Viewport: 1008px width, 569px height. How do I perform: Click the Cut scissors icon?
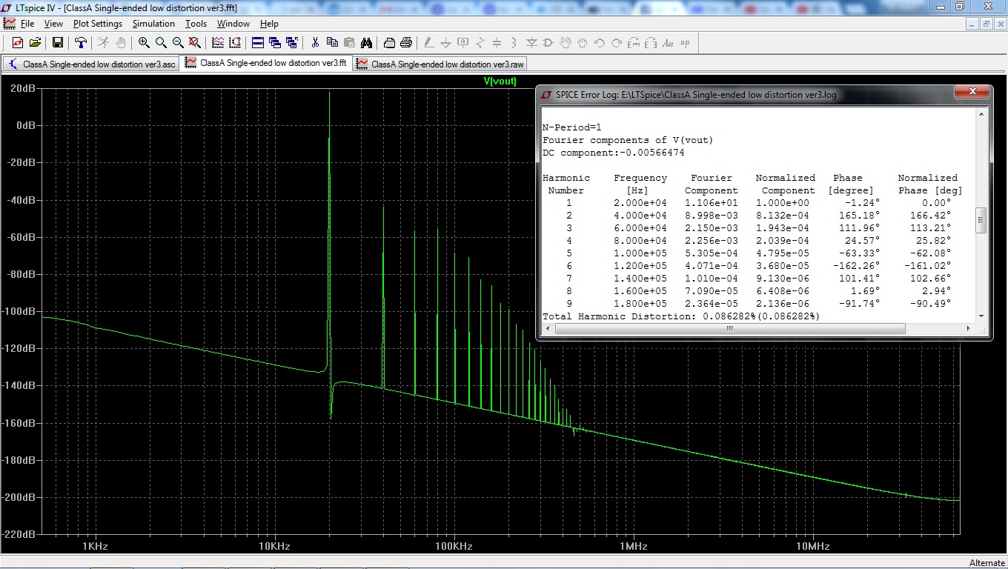coord(315,42)
